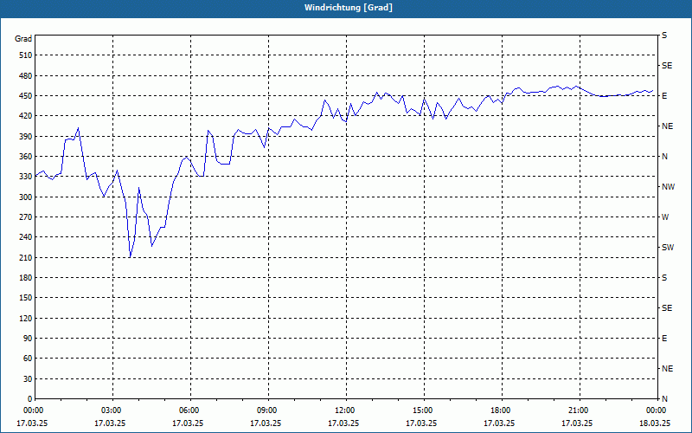Click the "SW" compass label
The height and width of the screenshot is (433, 692).
pyautogui.click(x=668, y=248)
